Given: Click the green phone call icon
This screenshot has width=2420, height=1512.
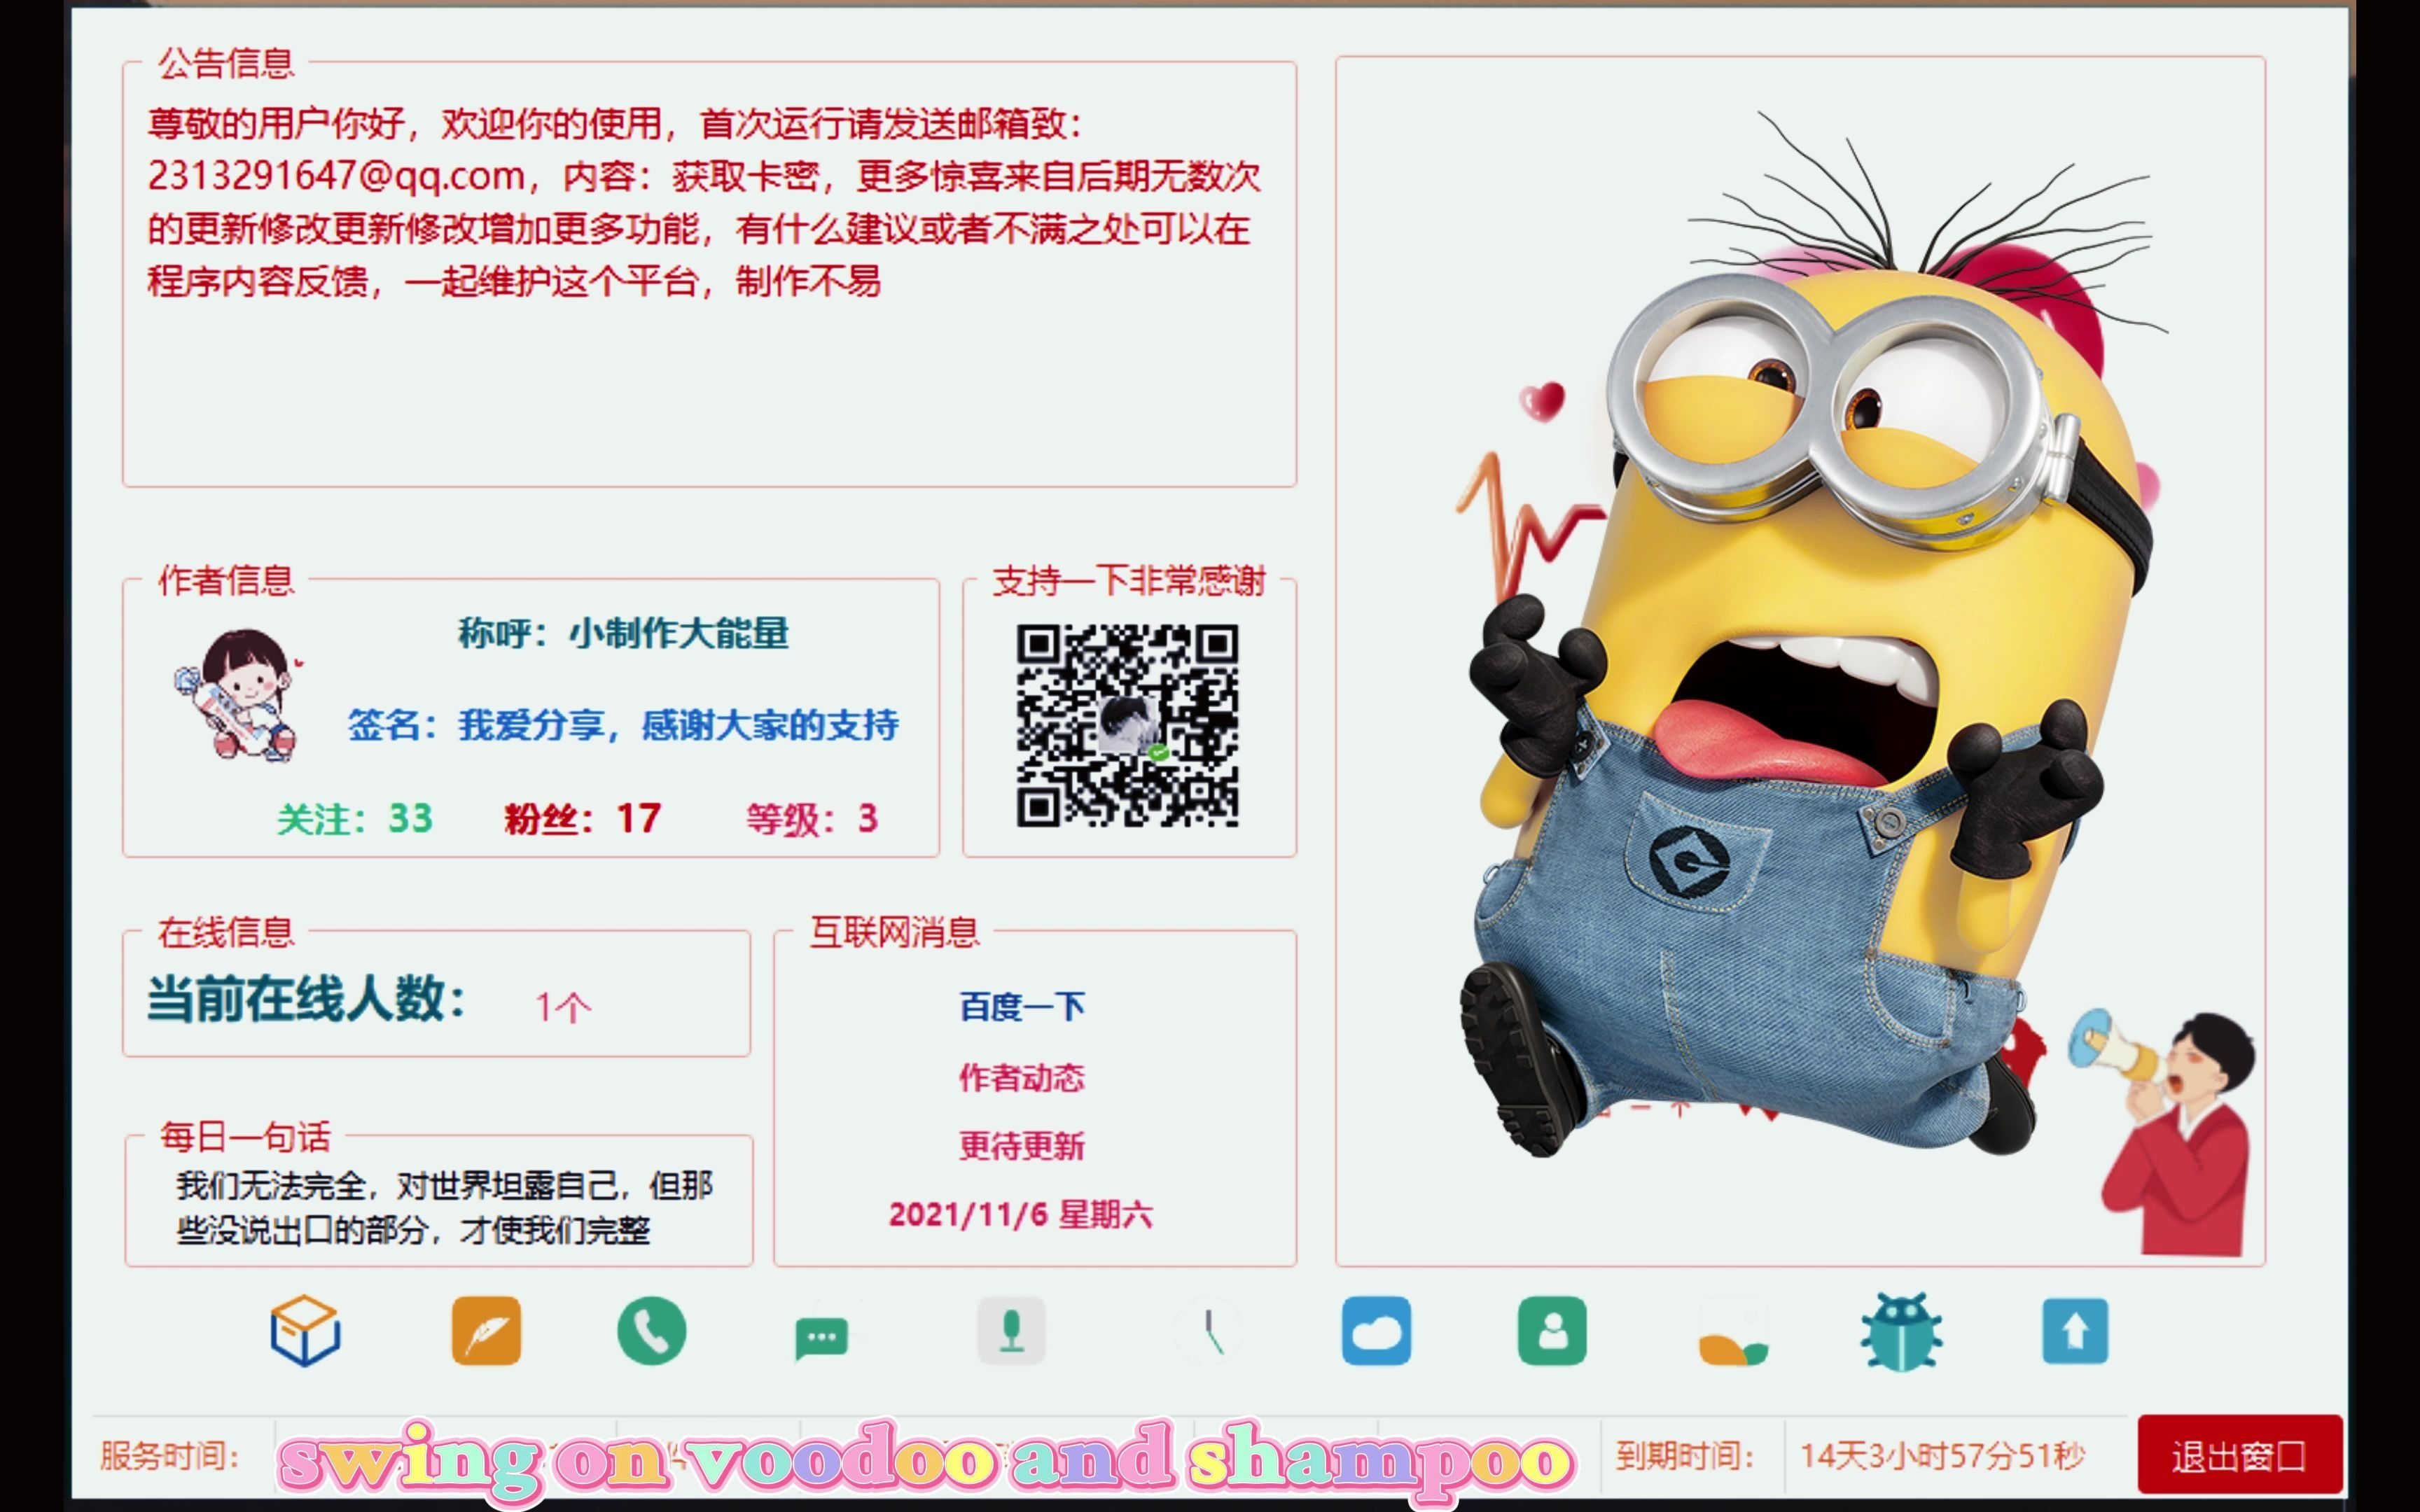Looking at the screenshot, I should coord(652,1330).
